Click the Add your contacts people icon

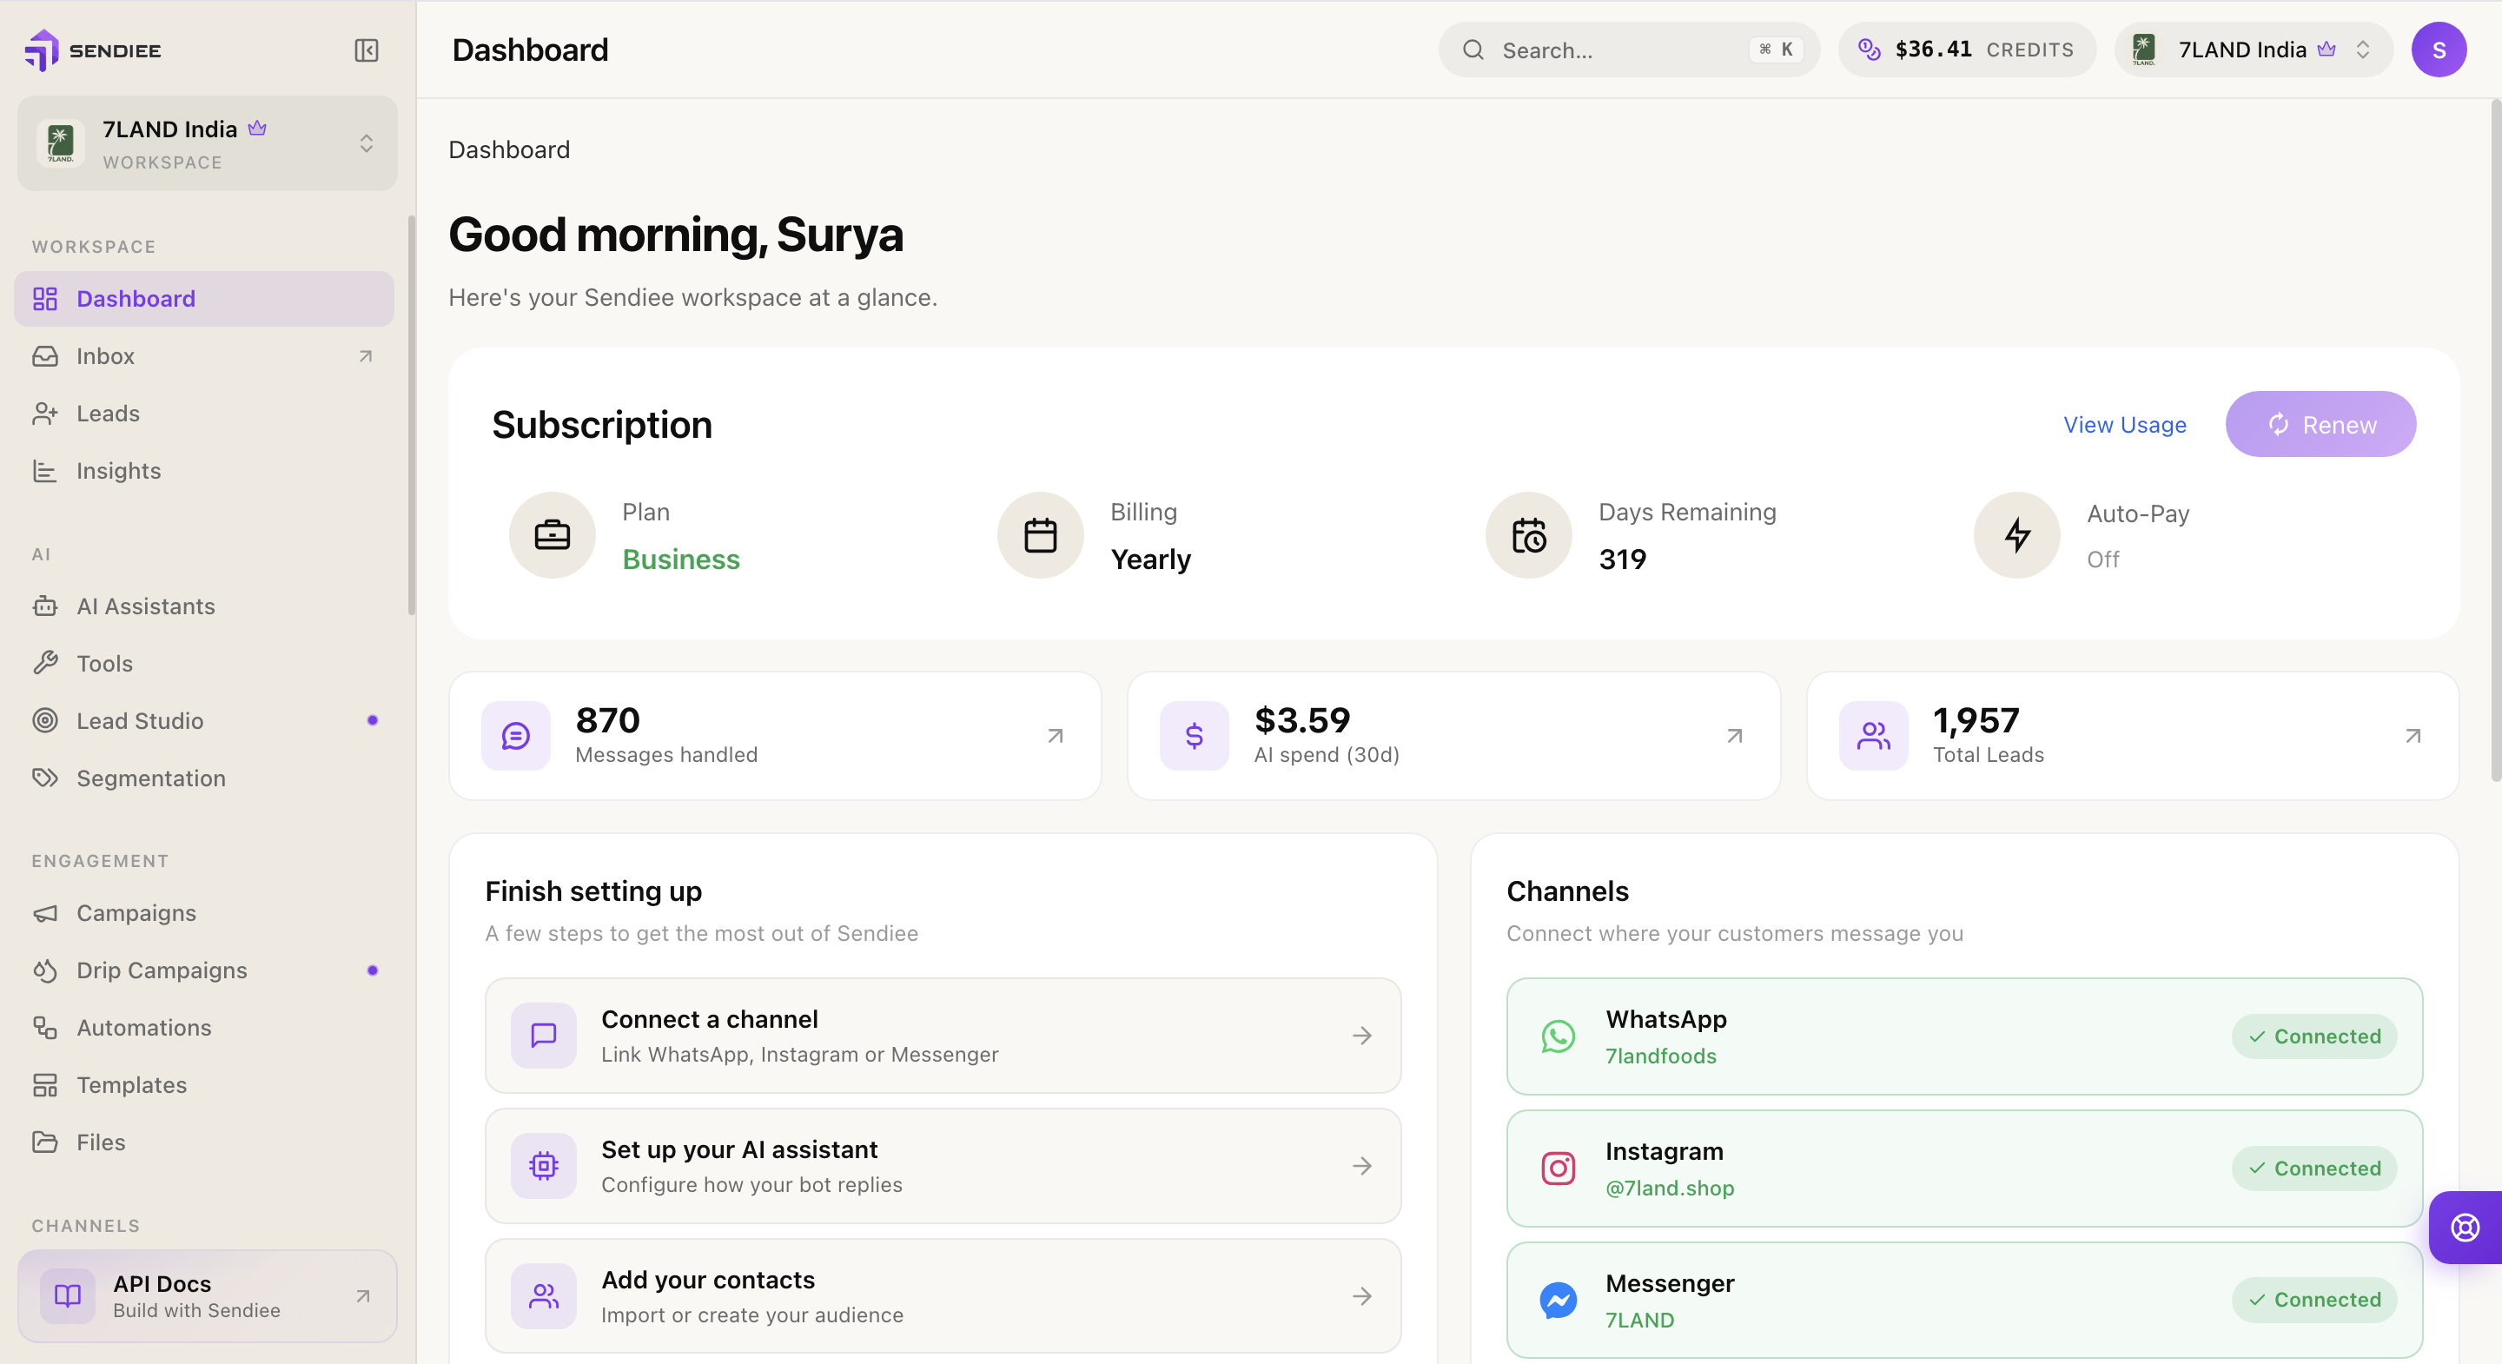coord(544,1296)
